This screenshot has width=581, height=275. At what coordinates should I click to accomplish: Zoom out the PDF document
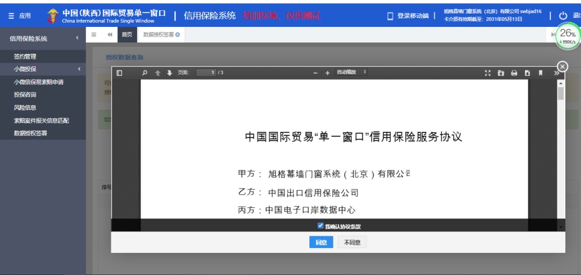(x=316, y=73)
